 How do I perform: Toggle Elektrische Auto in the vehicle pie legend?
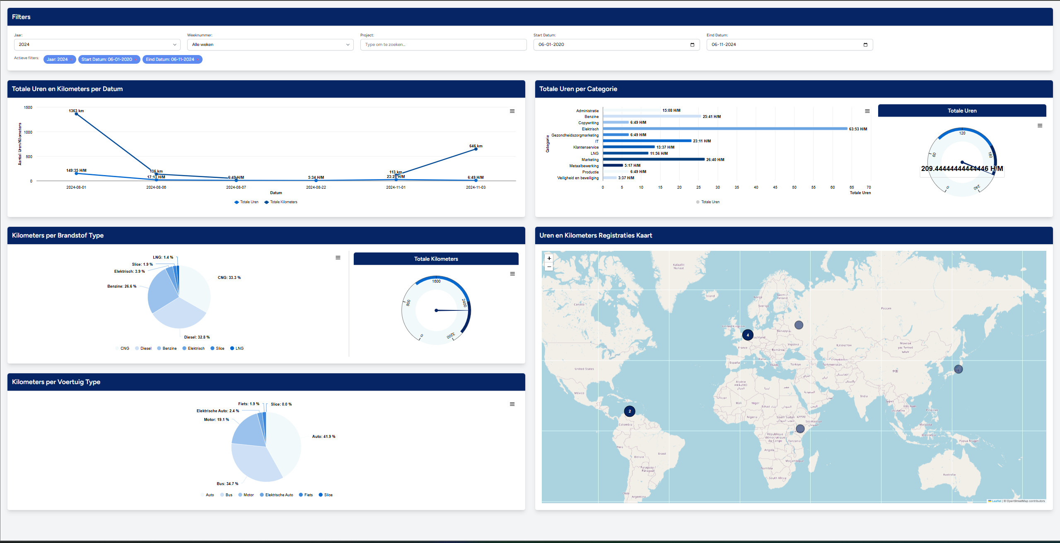point(276,495)
